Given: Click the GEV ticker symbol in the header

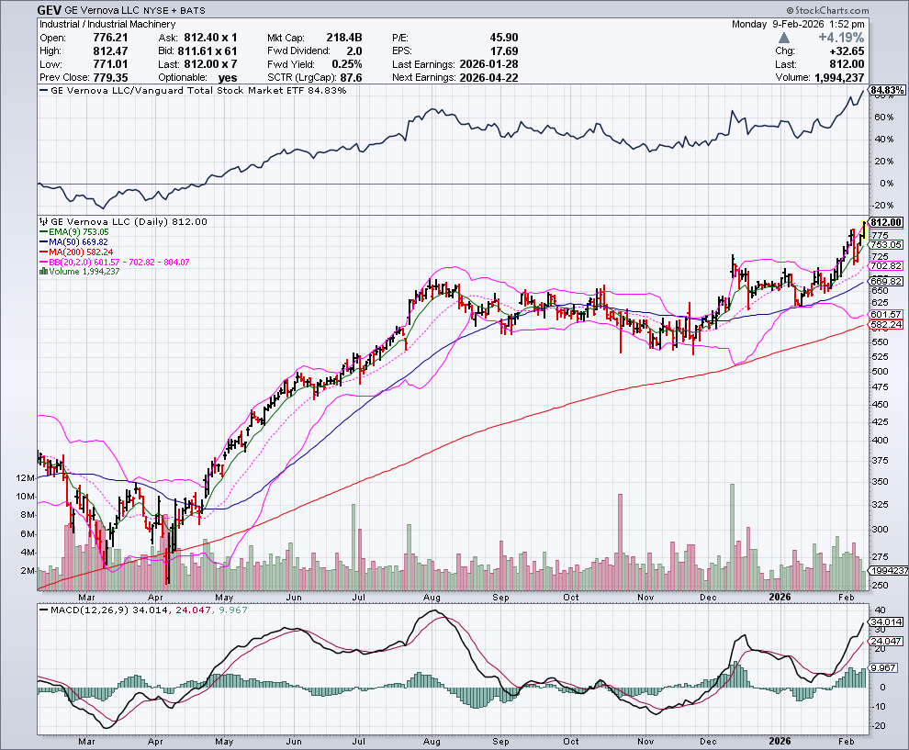Looking at the screenshot, I should (x=50, y=9).
